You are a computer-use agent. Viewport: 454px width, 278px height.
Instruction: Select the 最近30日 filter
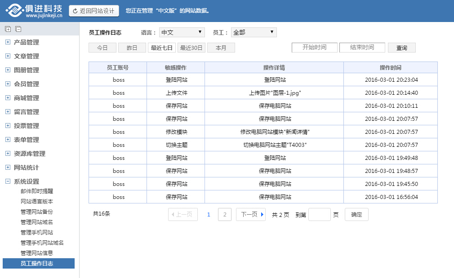(191, 48)
